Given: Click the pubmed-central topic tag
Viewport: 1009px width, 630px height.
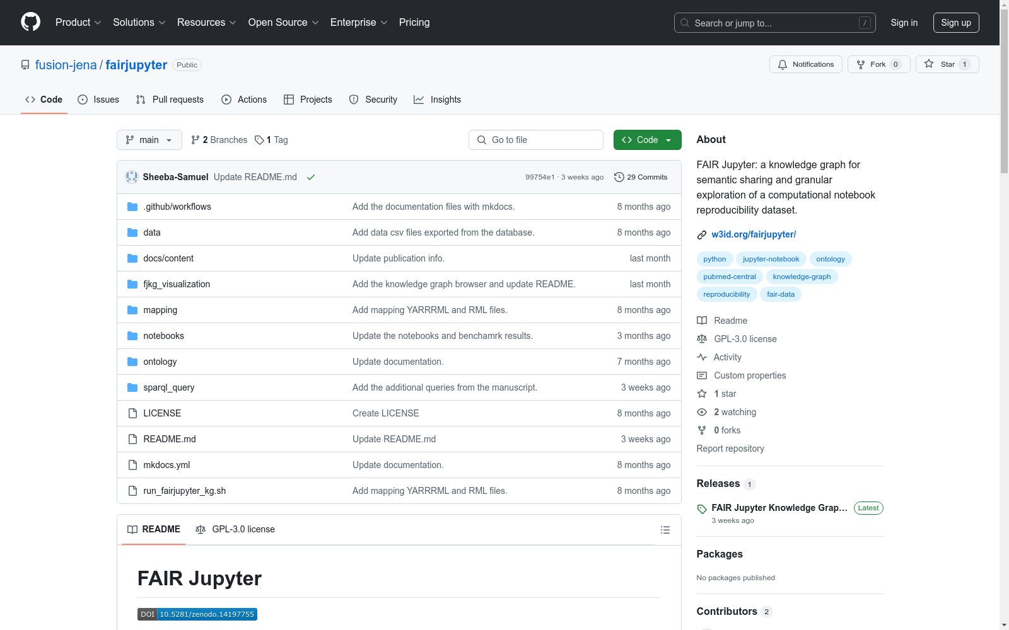Looking at the screenshot, I should click(x=730, y=277).
